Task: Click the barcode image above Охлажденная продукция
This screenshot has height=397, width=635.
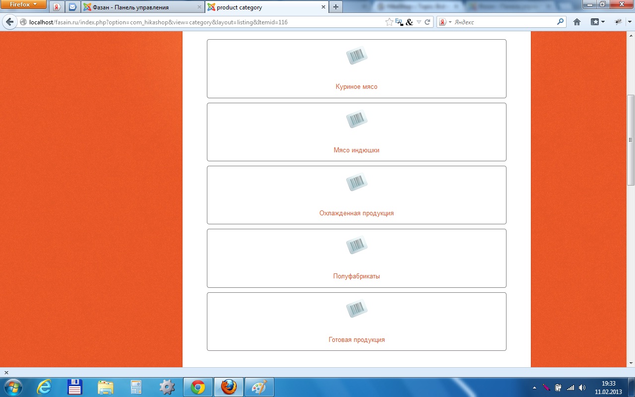Action: click(x=357, y=182)
